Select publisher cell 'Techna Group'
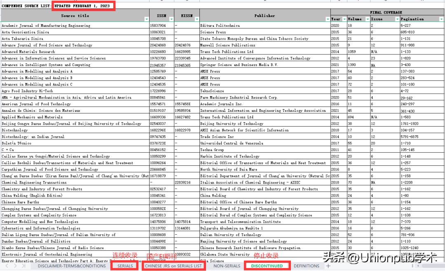445x271 pixels. click(265, 150)
